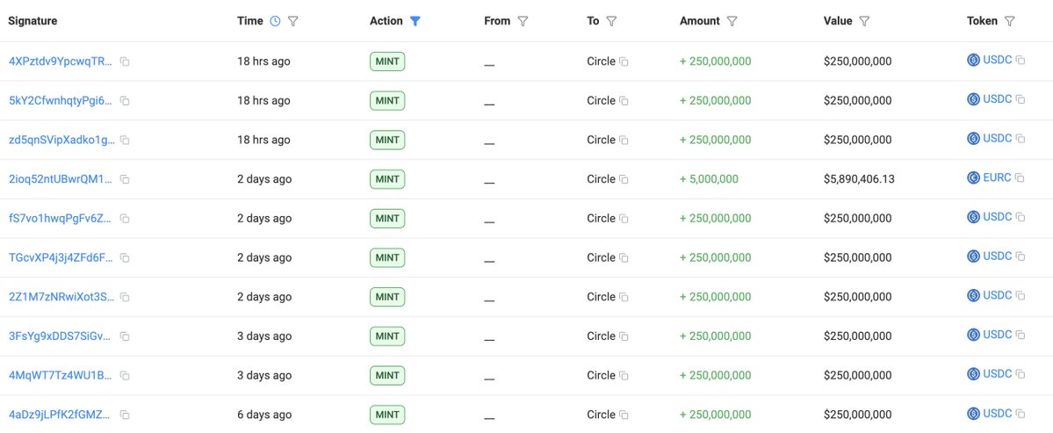Click MINT badge in 3FsYg9xDDS7SiGv row
1053x433 pixels.
click(x=387, y=336)
